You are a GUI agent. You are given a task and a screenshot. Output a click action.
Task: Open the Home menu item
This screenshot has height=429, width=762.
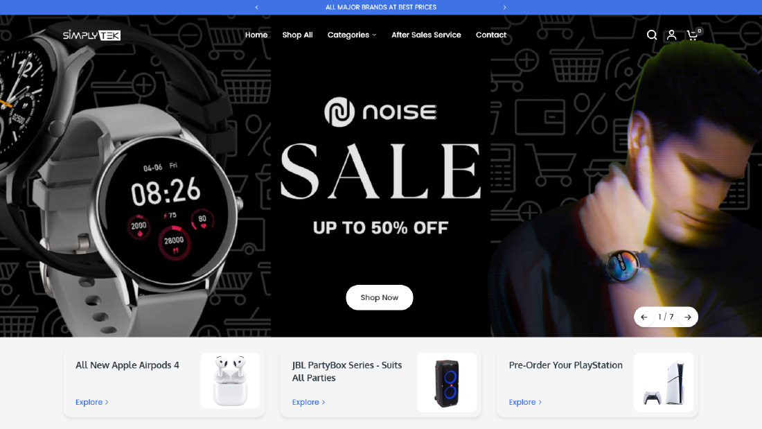tap(256, 35)
